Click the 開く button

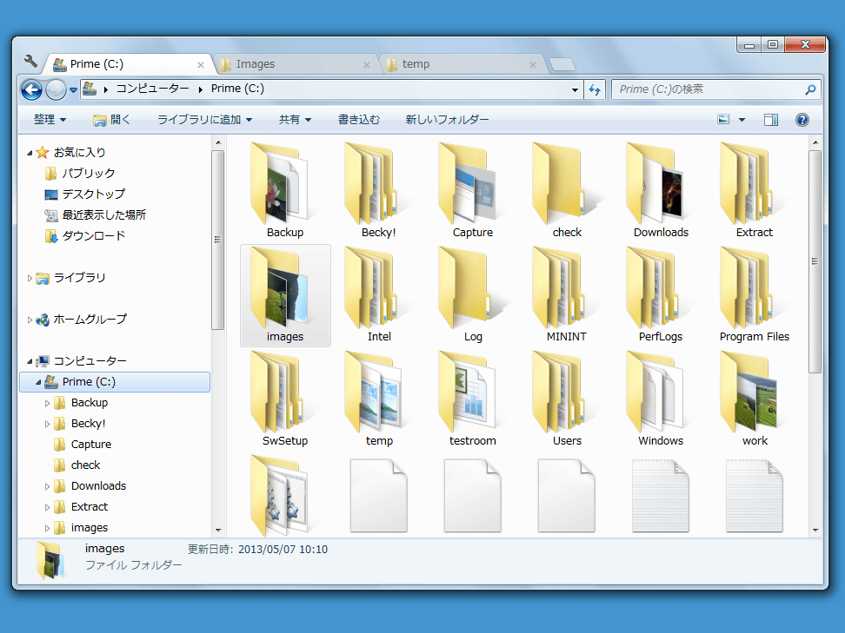111,120
